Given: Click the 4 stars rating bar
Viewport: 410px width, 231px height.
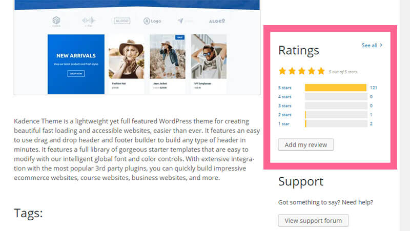Looking at the screenshot, I should click(336, 97).
